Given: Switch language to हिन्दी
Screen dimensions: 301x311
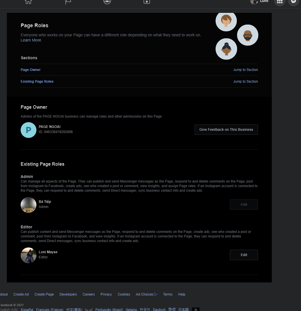Looking at the screenshot, I should click(x=172, y=309).
